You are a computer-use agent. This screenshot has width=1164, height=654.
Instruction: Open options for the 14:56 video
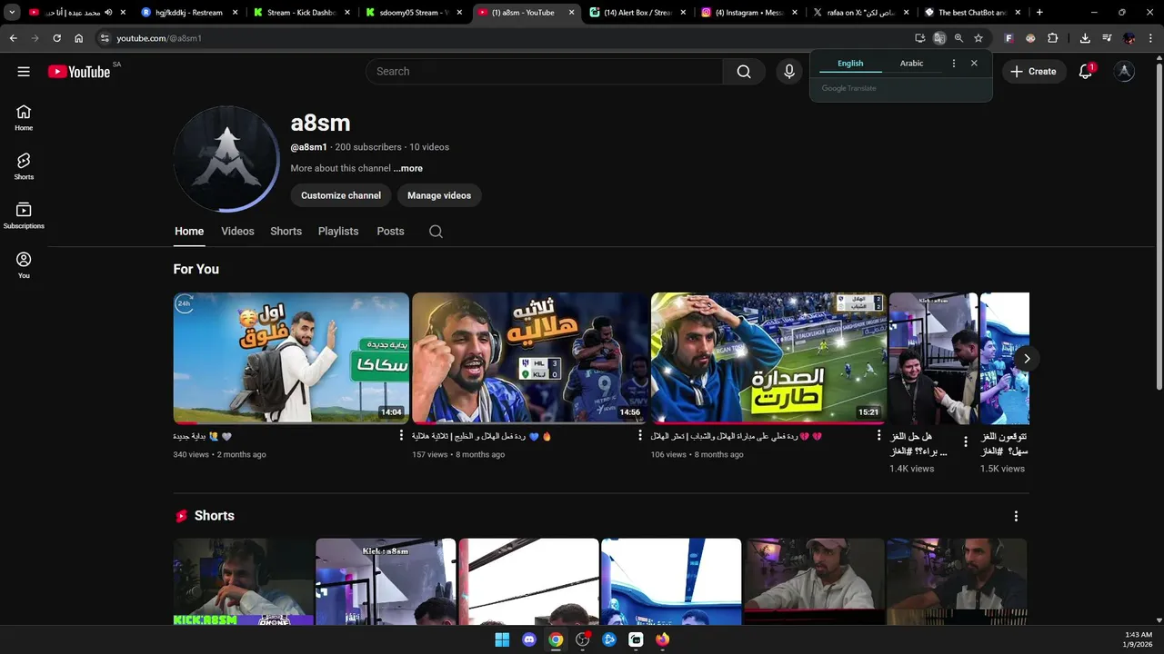pos(640,436)
